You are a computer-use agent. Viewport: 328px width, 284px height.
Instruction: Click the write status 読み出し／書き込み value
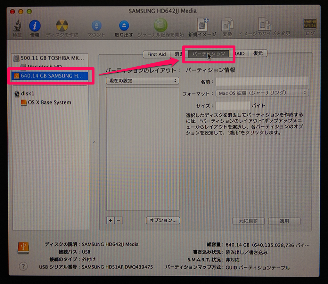point(246,252)
